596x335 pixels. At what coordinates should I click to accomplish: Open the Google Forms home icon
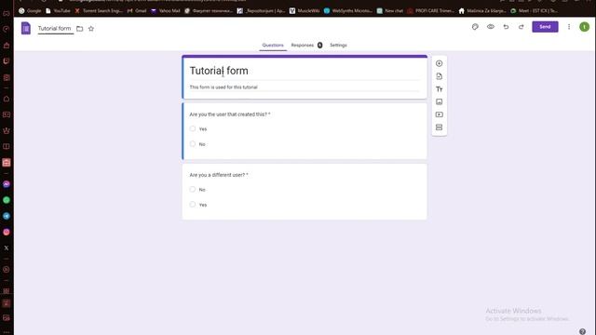pos(26,28)
